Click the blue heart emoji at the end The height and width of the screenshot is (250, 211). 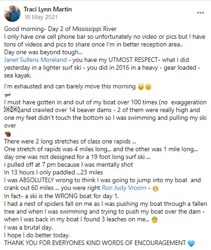[x=191, y=244]
